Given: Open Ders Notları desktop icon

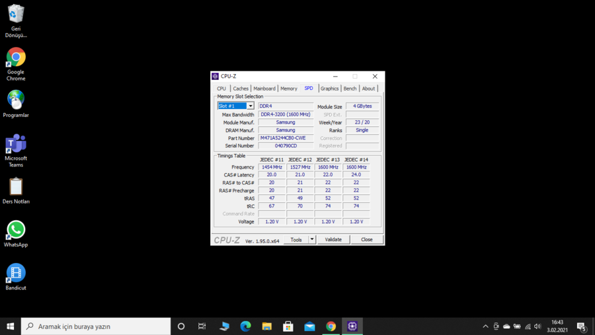Looking at the screenshot, I should pyautogui.click(x=16, y=191).
